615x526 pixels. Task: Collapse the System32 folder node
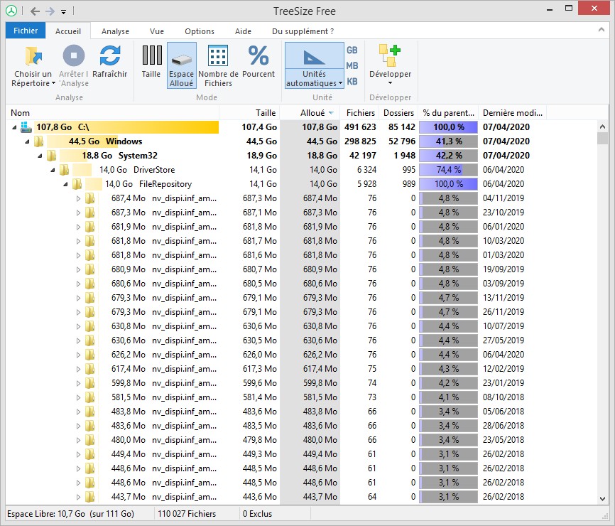pyautogui.click(x=40, y=156)
